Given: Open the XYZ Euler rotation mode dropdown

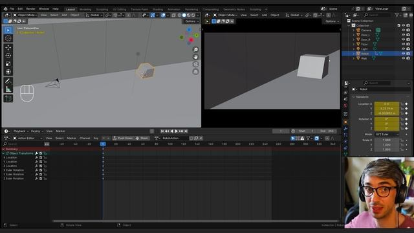Looking at the screenshot, I should pos(387,134).
